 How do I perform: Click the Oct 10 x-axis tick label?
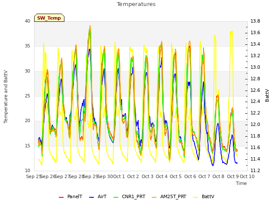tap(247, 176)
